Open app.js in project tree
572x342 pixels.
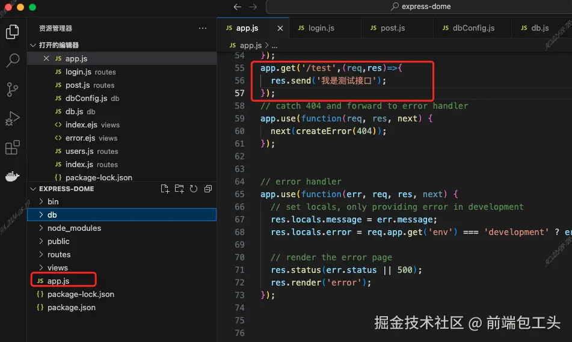coord(122,281)
